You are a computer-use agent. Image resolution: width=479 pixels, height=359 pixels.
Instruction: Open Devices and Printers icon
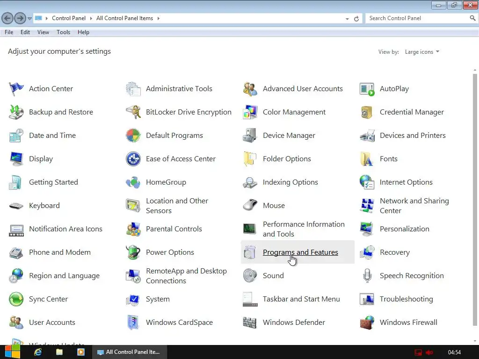(x=367, y=136)
